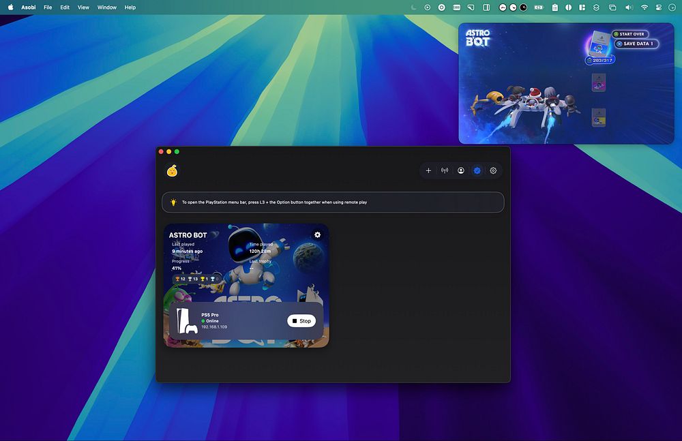Click the platinum trophy count 0
This screenshot has height=441, width=682.
[x=214, y=279]
